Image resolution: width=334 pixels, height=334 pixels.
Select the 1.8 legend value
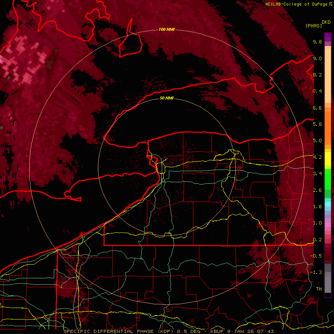(317, 207)
